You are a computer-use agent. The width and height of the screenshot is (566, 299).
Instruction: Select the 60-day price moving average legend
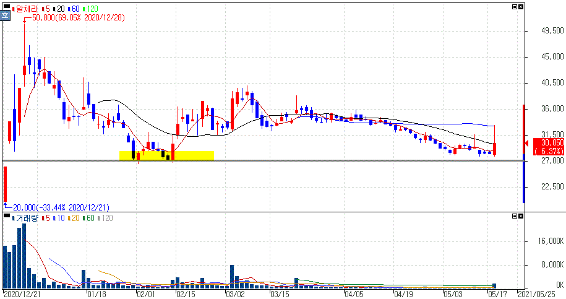click(x=74, y=9)
